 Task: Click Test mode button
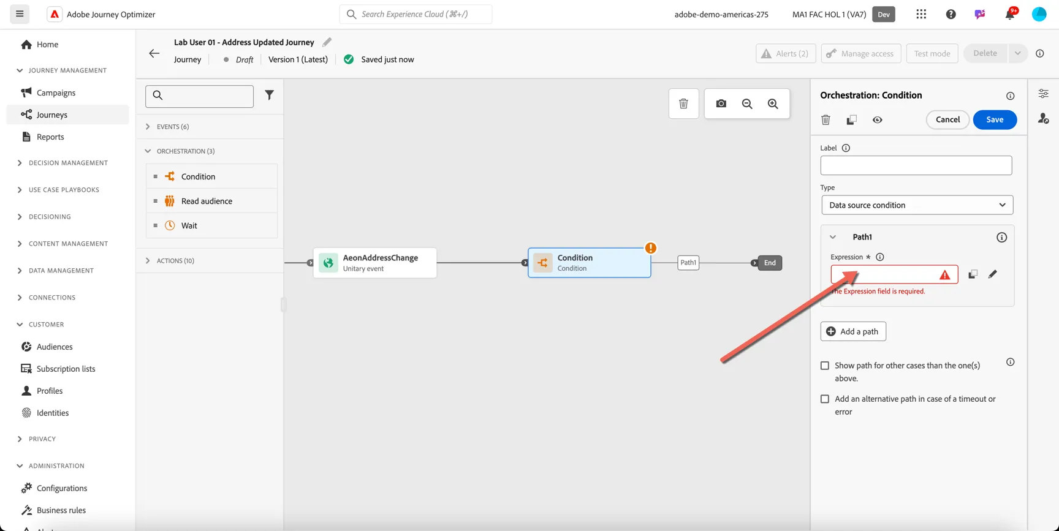932,53
